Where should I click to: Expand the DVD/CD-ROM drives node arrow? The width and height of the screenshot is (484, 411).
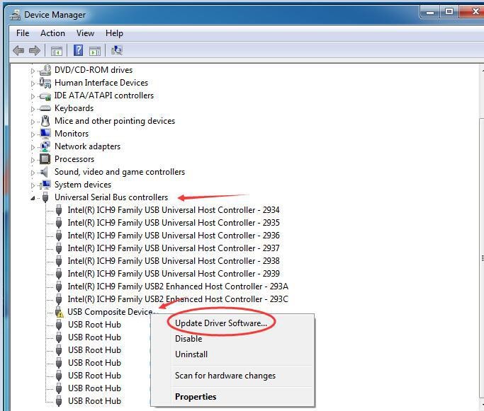pos(33,71)
